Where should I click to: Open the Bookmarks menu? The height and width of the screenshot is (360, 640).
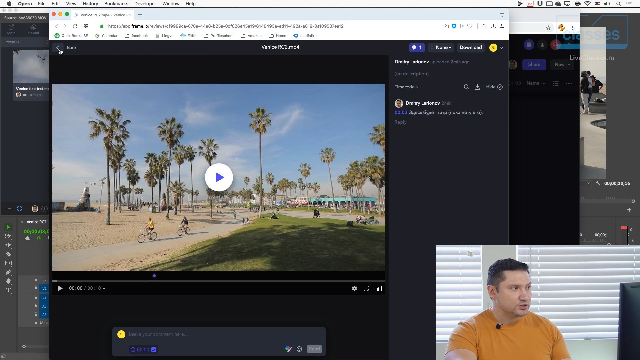(116, 4)
